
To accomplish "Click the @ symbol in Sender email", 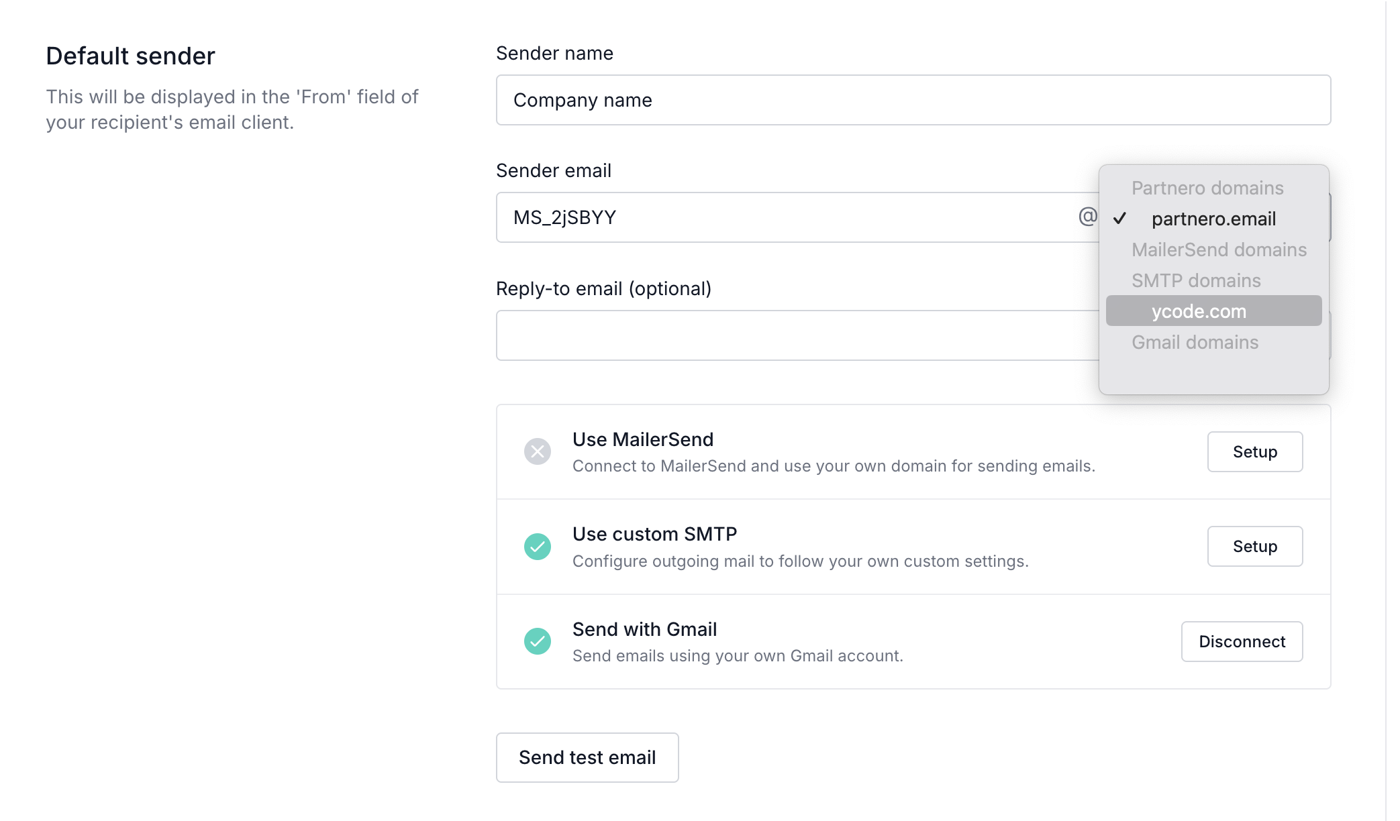I will pos(1087,217).
